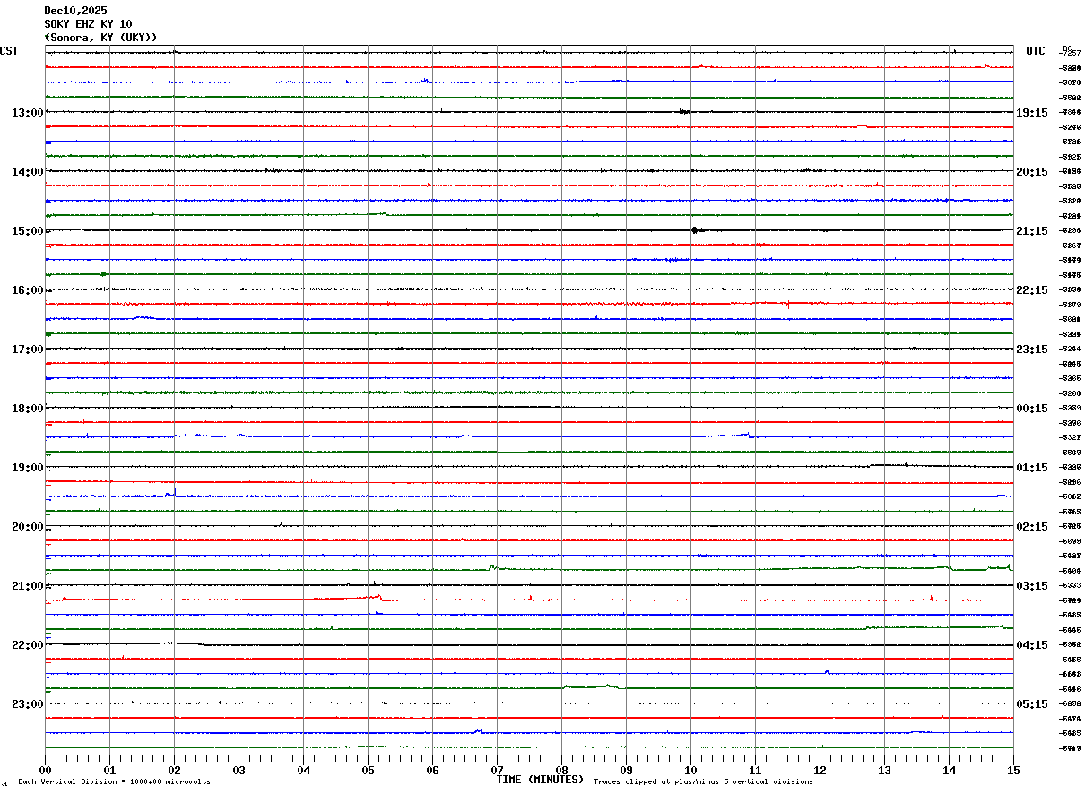Click the 21:15 UTC row label
The width and height of the screenshot is (1085, 794).
[x=1032, y=231]
